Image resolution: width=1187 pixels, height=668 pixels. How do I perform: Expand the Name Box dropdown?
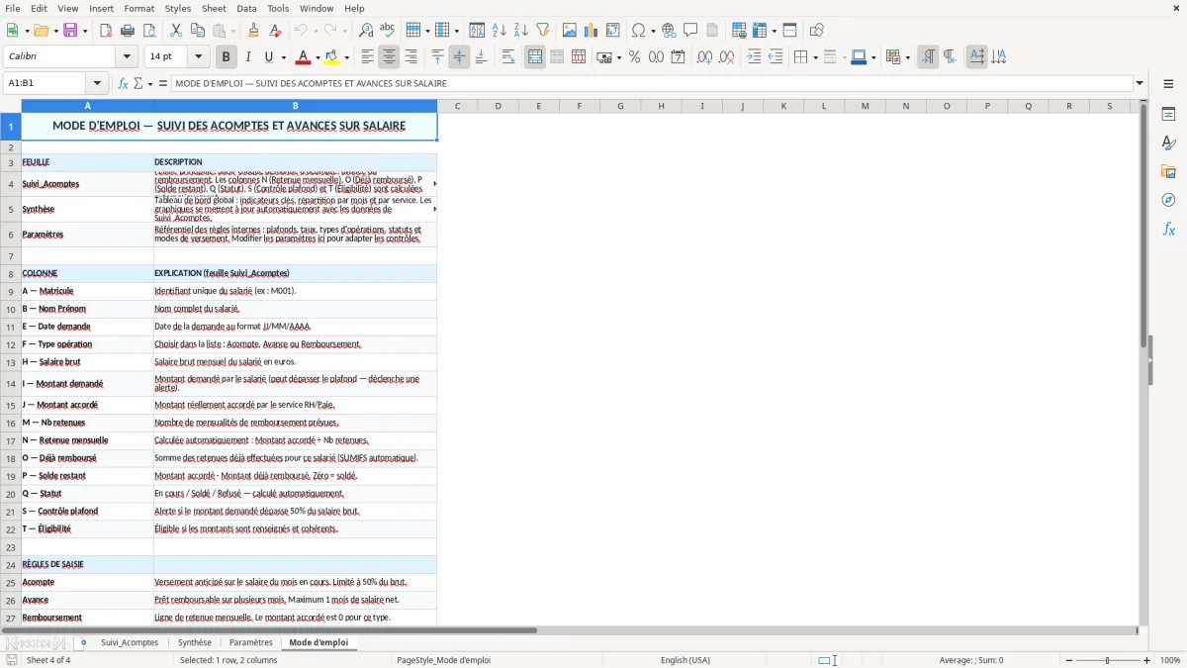pos(97,84)
